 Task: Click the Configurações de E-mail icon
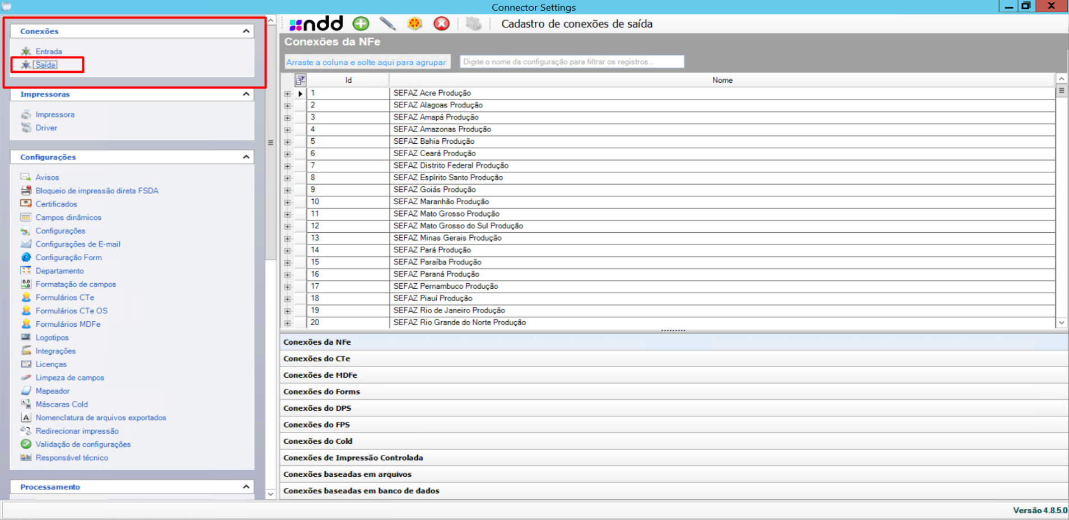pyautogui.click(x=26, y=244)
